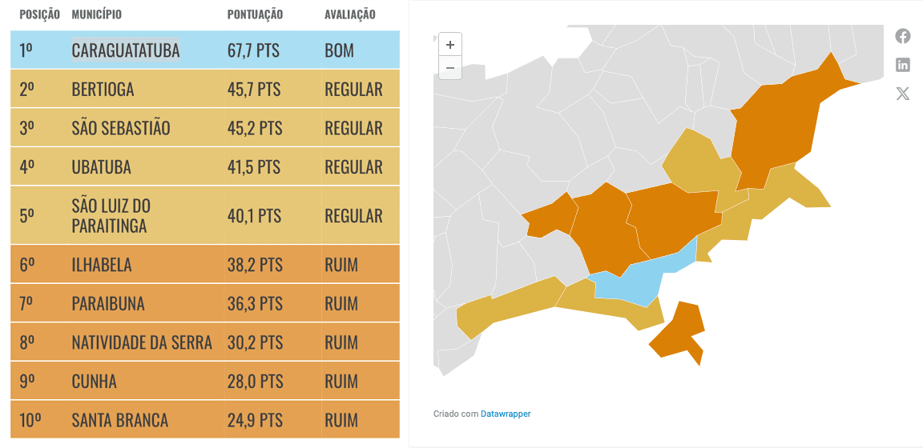Share the map on X

[902, 94]
